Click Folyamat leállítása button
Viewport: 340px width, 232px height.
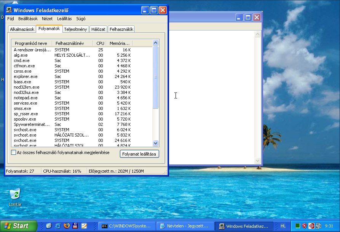point(139,154)
